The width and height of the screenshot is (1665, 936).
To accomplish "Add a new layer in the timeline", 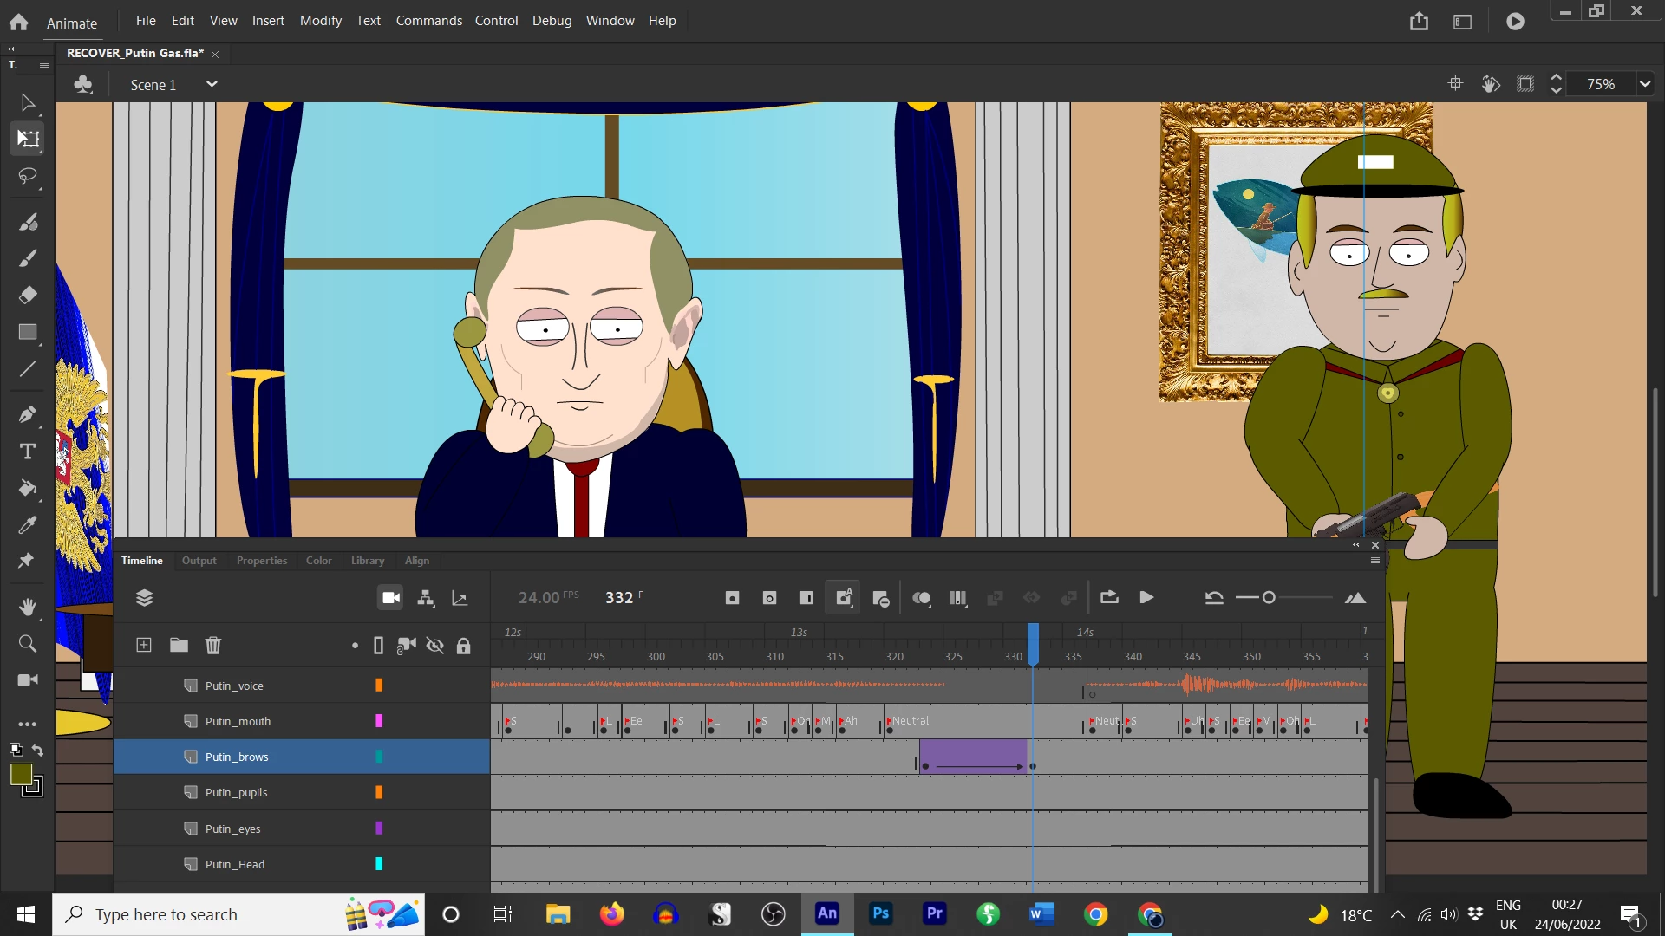I will 144,645.
